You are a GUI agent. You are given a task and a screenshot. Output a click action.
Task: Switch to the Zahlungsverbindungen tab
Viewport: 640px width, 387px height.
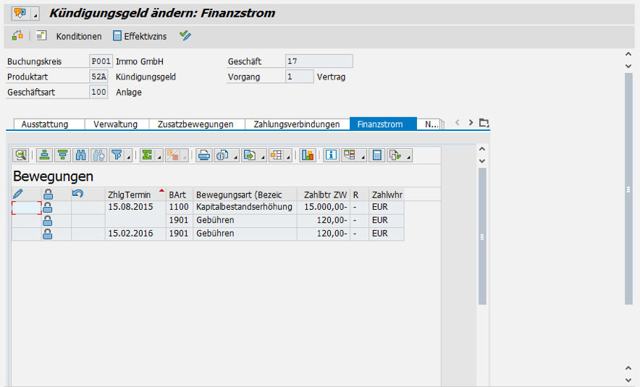point(297,124)
